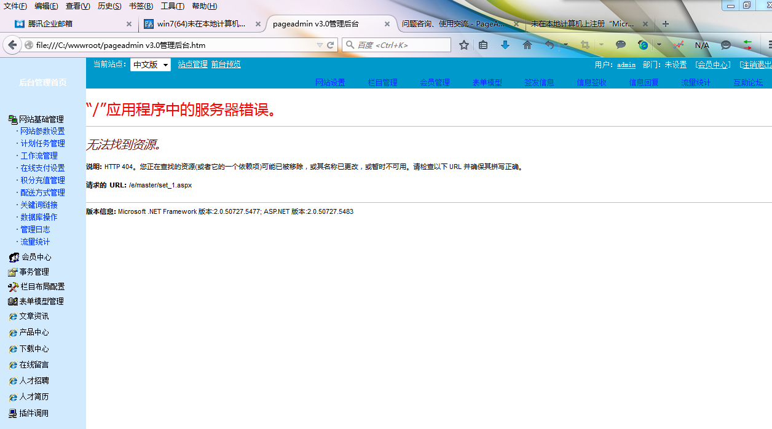This screenshot has width=772, height=429.
Task: Click the 插件调用 computer icon
Action: click(x=13, y=413)
